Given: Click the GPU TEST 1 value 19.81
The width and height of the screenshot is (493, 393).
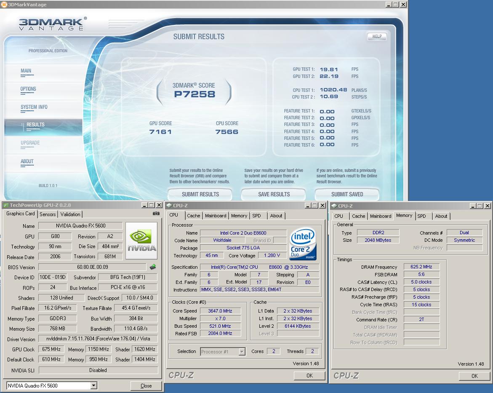Looking at the screenshot, I should [x=329, y=70].
